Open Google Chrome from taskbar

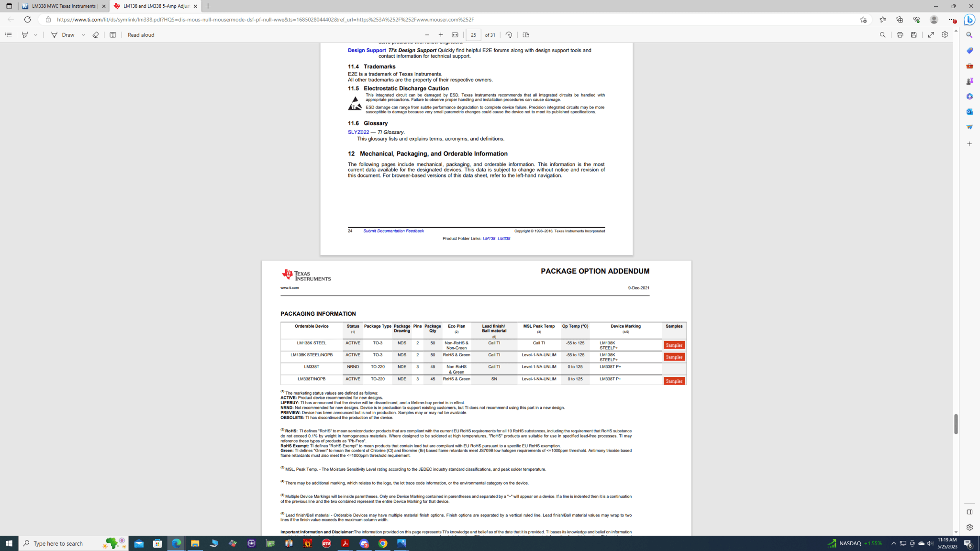click(x=383, y=543)
